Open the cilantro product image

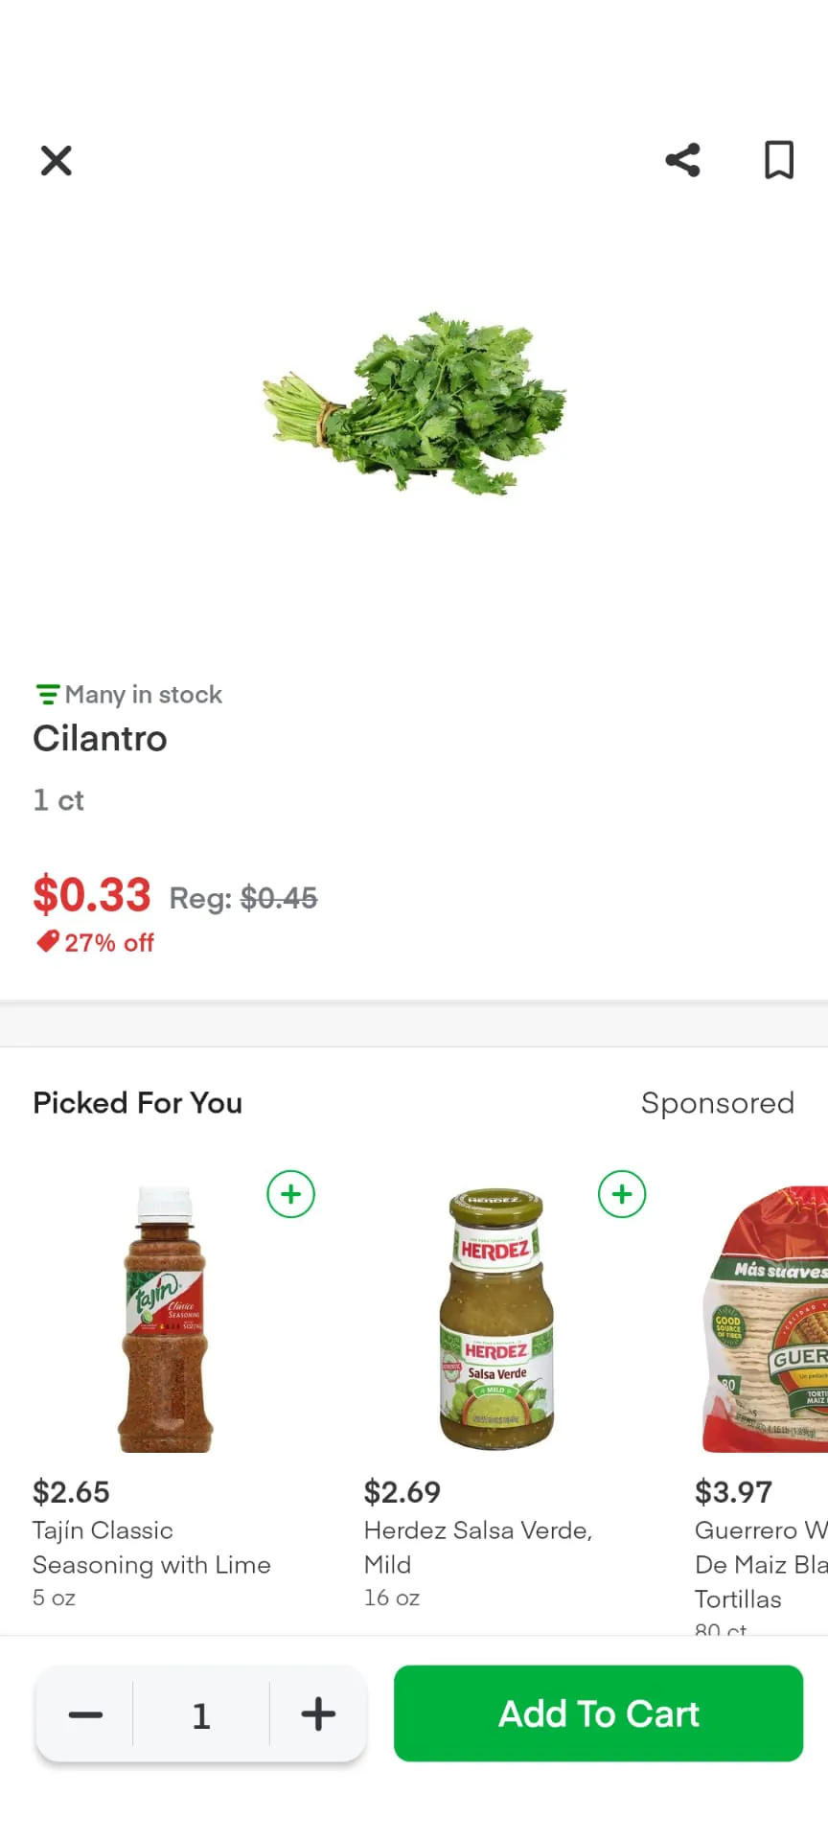coord(416,402)
